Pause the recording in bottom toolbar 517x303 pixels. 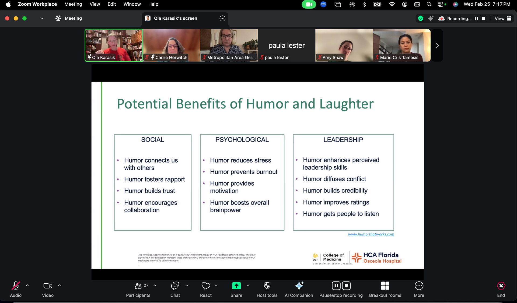click(x=336, y=286)
